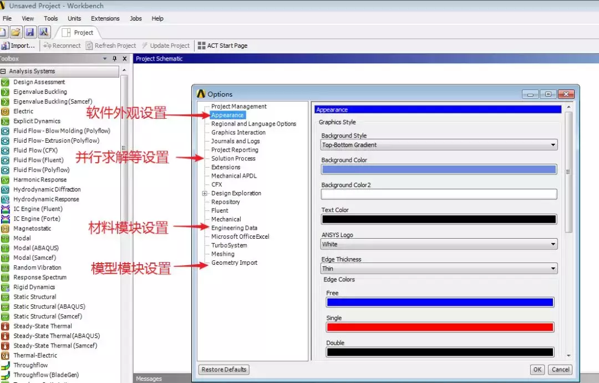Select the Magnetostatic icon
The height and width of the screenshot is (383, 599).
[6, 229]
